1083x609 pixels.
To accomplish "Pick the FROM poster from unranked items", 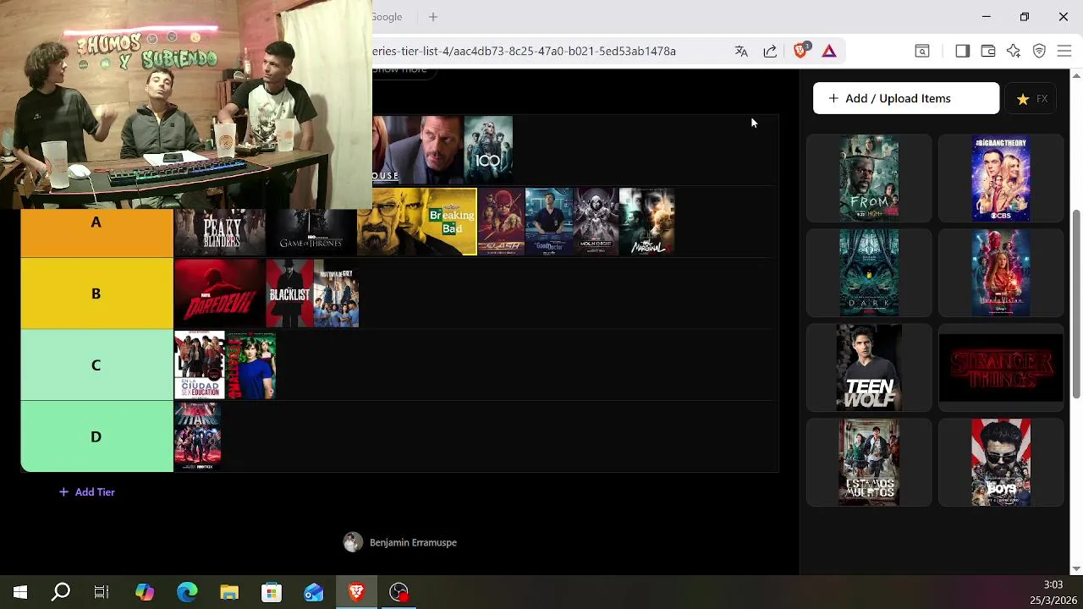I will (869, 178).
